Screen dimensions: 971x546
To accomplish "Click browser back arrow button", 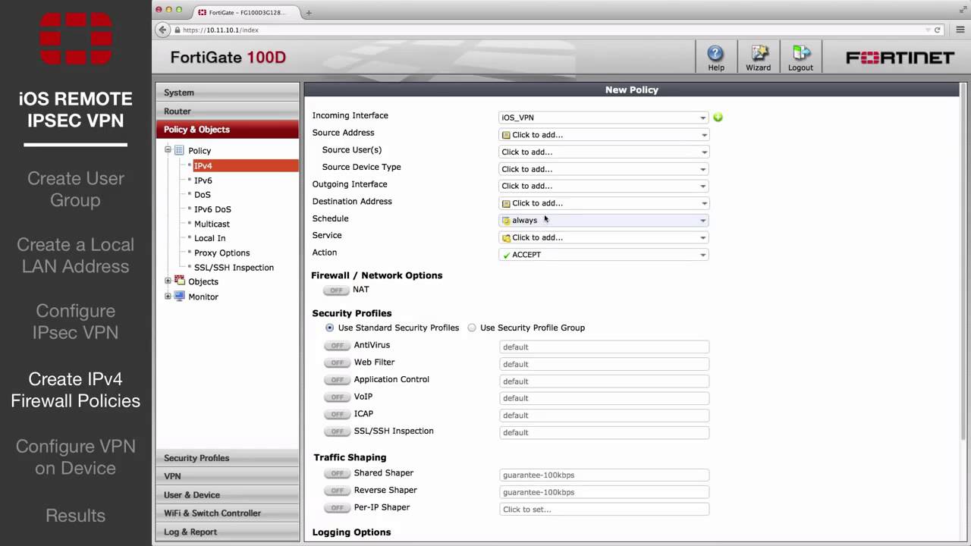I will tap(162, 30).
